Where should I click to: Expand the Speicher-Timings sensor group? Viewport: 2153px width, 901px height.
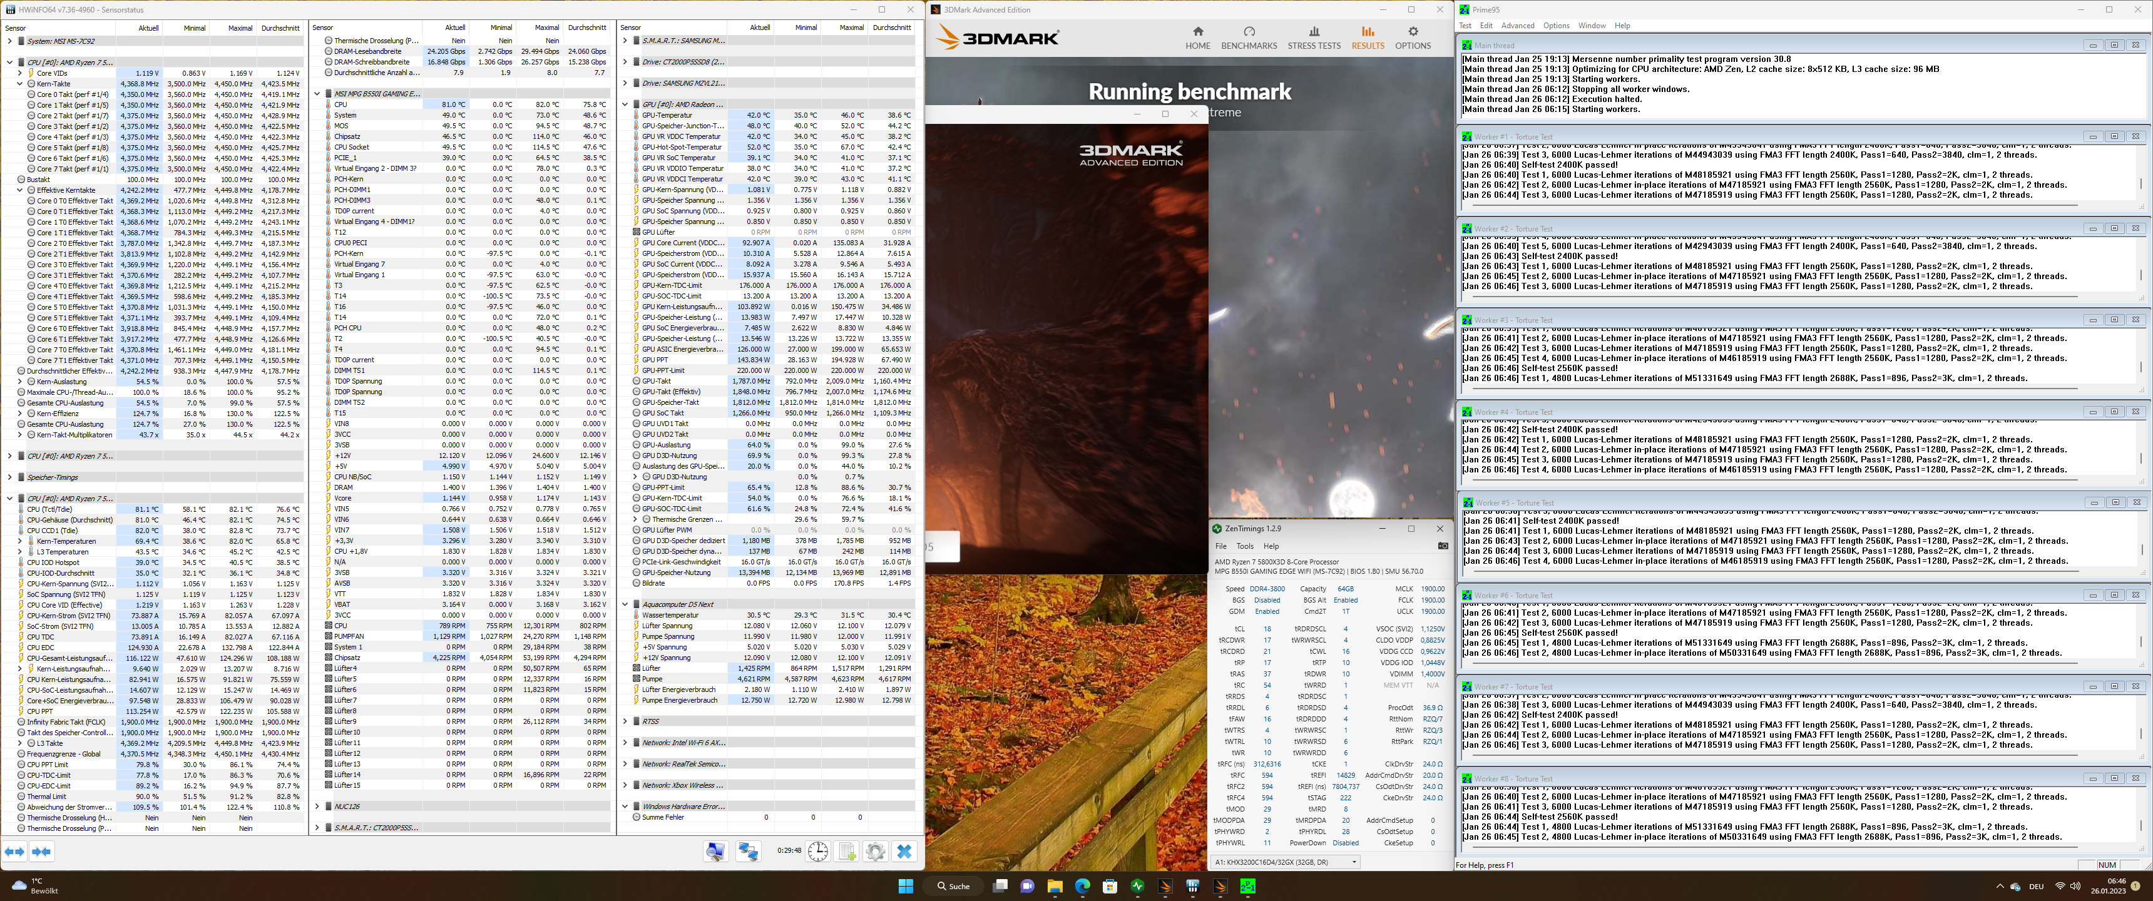click(x=10, y=477)
